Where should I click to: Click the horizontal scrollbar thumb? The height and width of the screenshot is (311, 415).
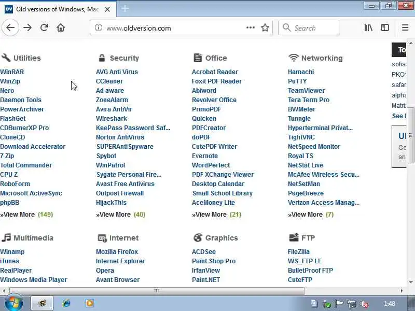(157, 291)
